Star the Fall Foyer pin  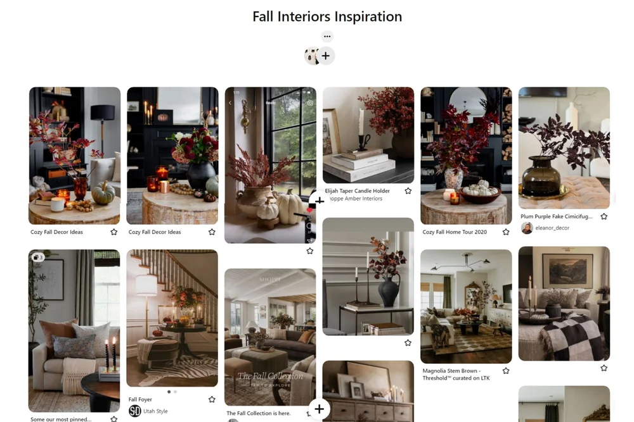tap(212, 399)
